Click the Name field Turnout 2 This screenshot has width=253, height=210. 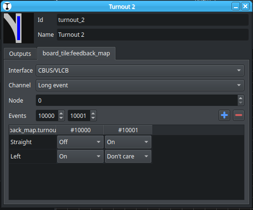tap(153, 35)
